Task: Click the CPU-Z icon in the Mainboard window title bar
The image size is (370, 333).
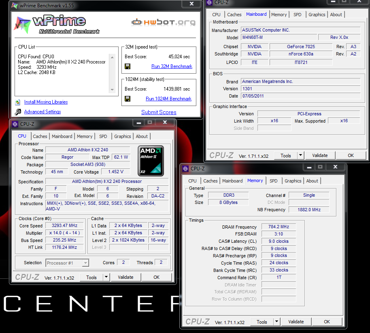Action: pos(209,2)
